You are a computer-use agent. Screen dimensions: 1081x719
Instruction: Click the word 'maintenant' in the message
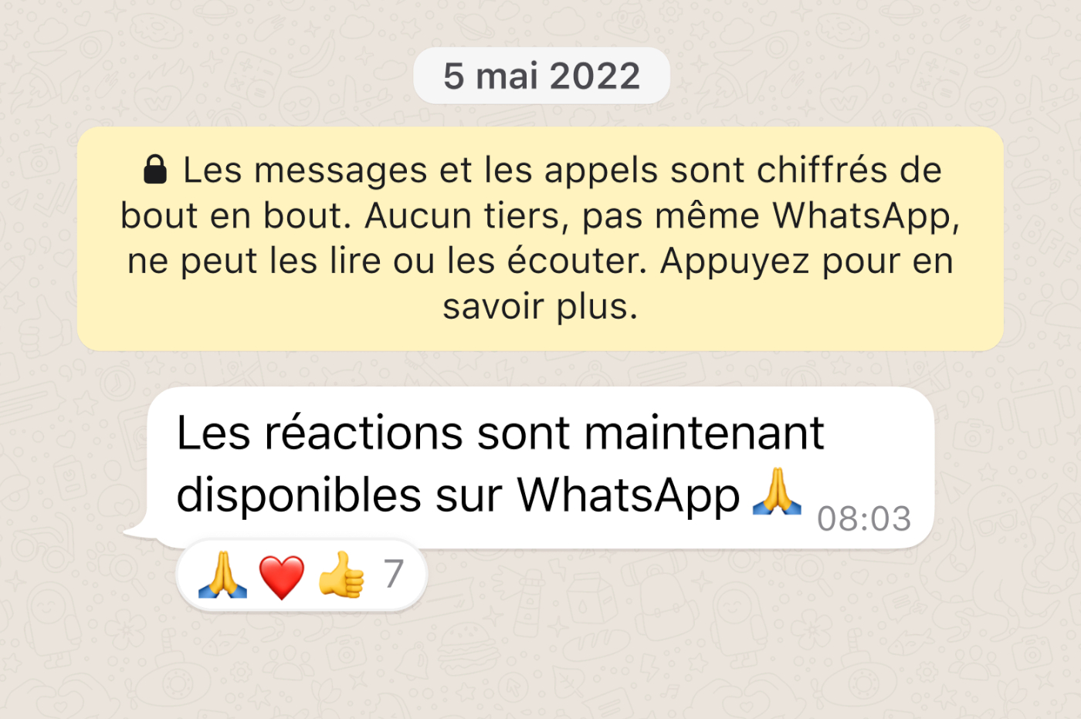pyautogui.click(x=704, y=433)
